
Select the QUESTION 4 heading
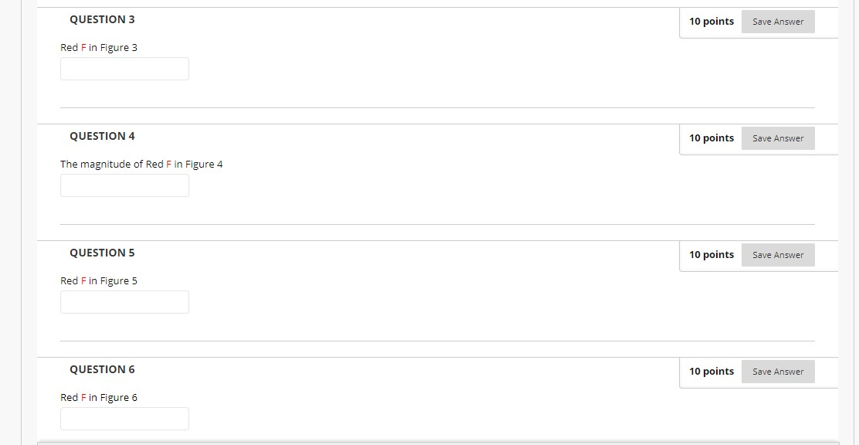[102, 137]
